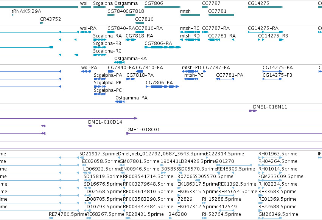Click the Scgalpha gene label
The height and width of the screenshot is (220, 322).
pos(103,3)
